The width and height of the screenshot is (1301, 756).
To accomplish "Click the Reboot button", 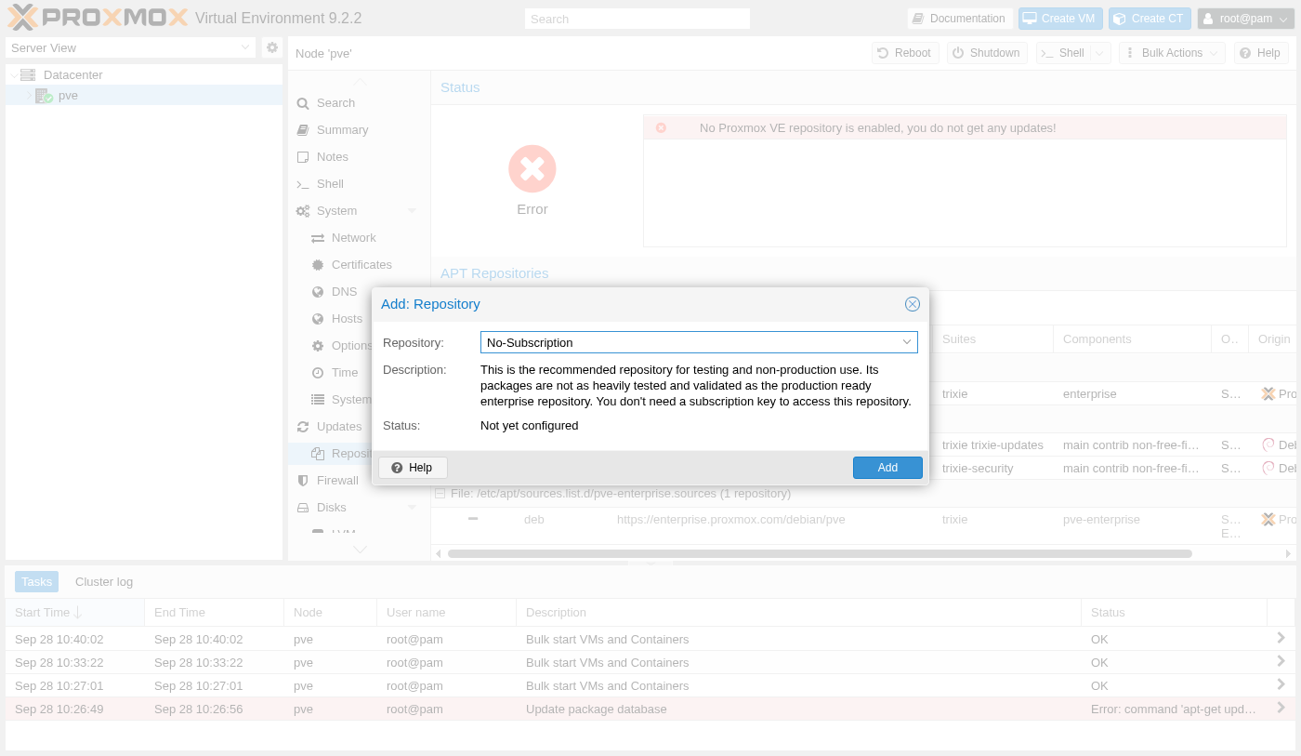I will point(905,53).
